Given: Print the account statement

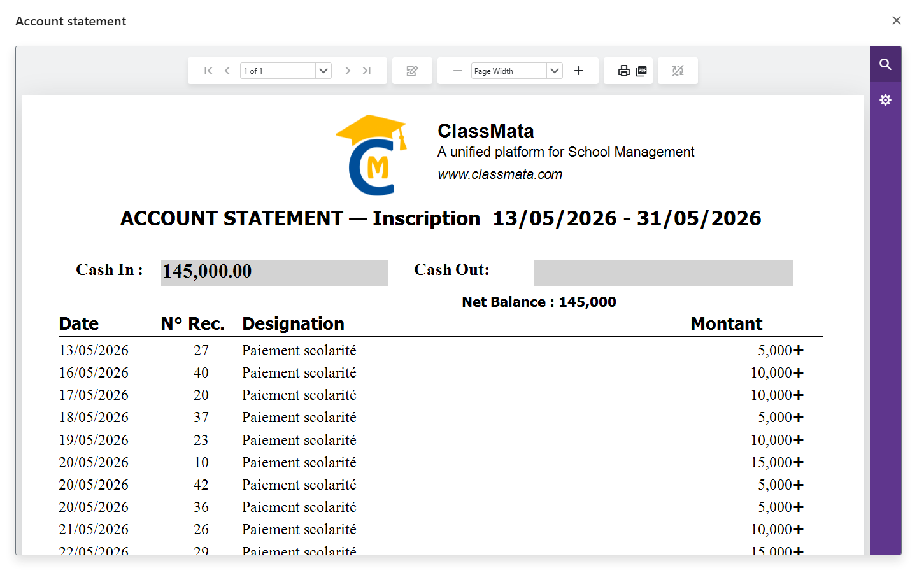Looking at the screenshot, I should [x=624, y=71].
